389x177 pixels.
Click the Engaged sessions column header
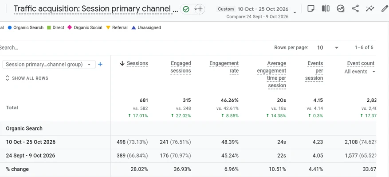[181, 67]
